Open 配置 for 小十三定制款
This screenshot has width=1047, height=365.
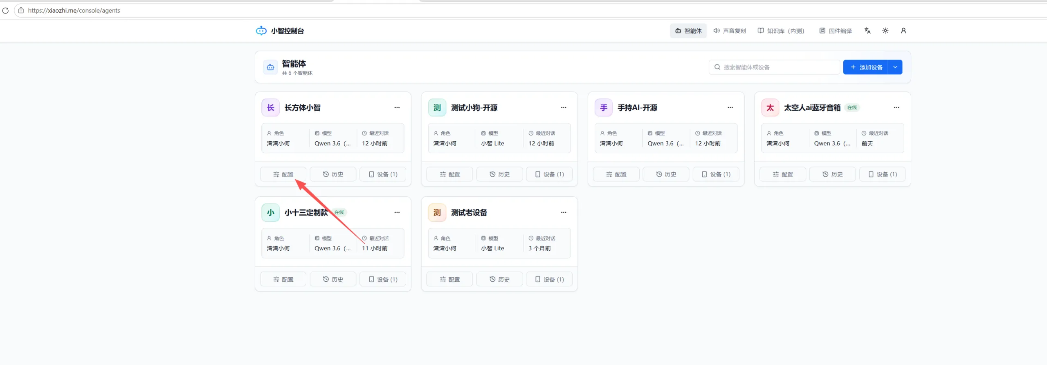283,279
